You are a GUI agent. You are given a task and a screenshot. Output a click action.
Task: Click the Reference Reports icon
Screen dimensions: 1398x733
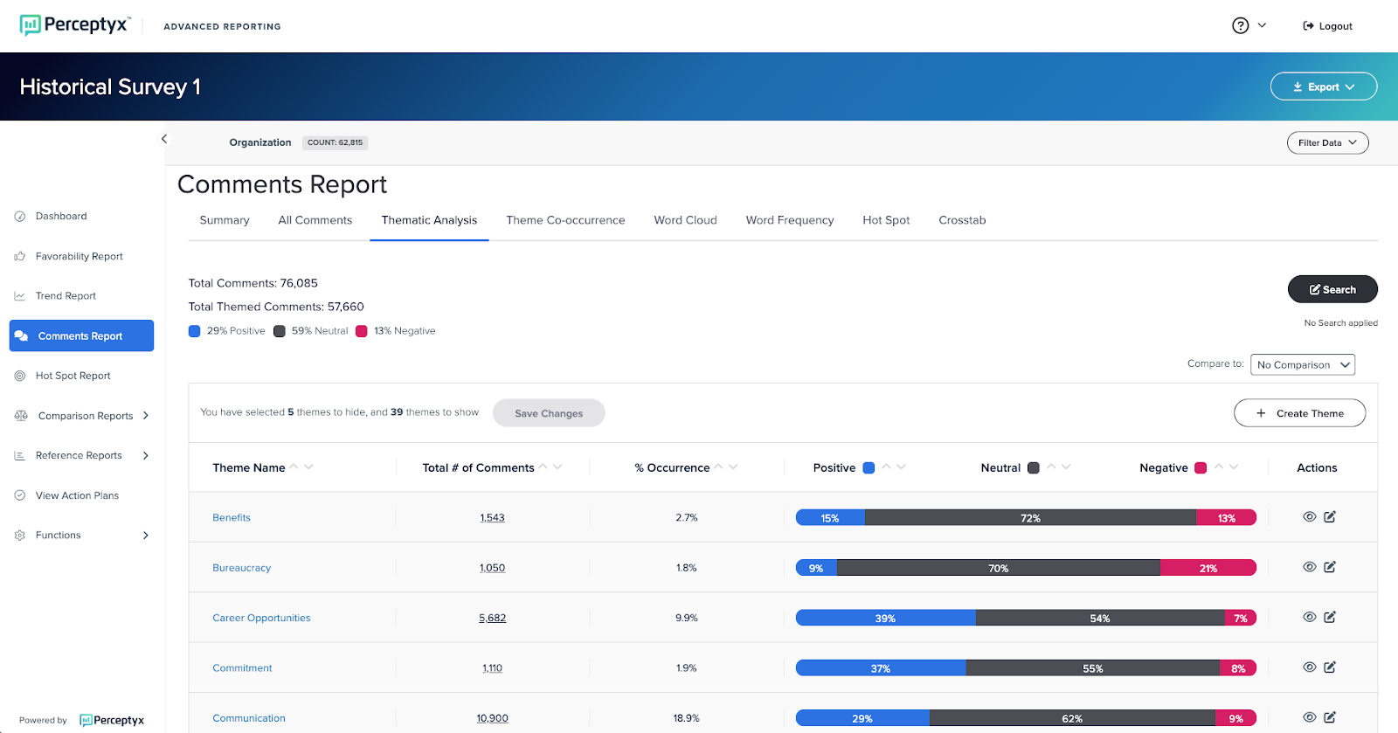[19, 456]
